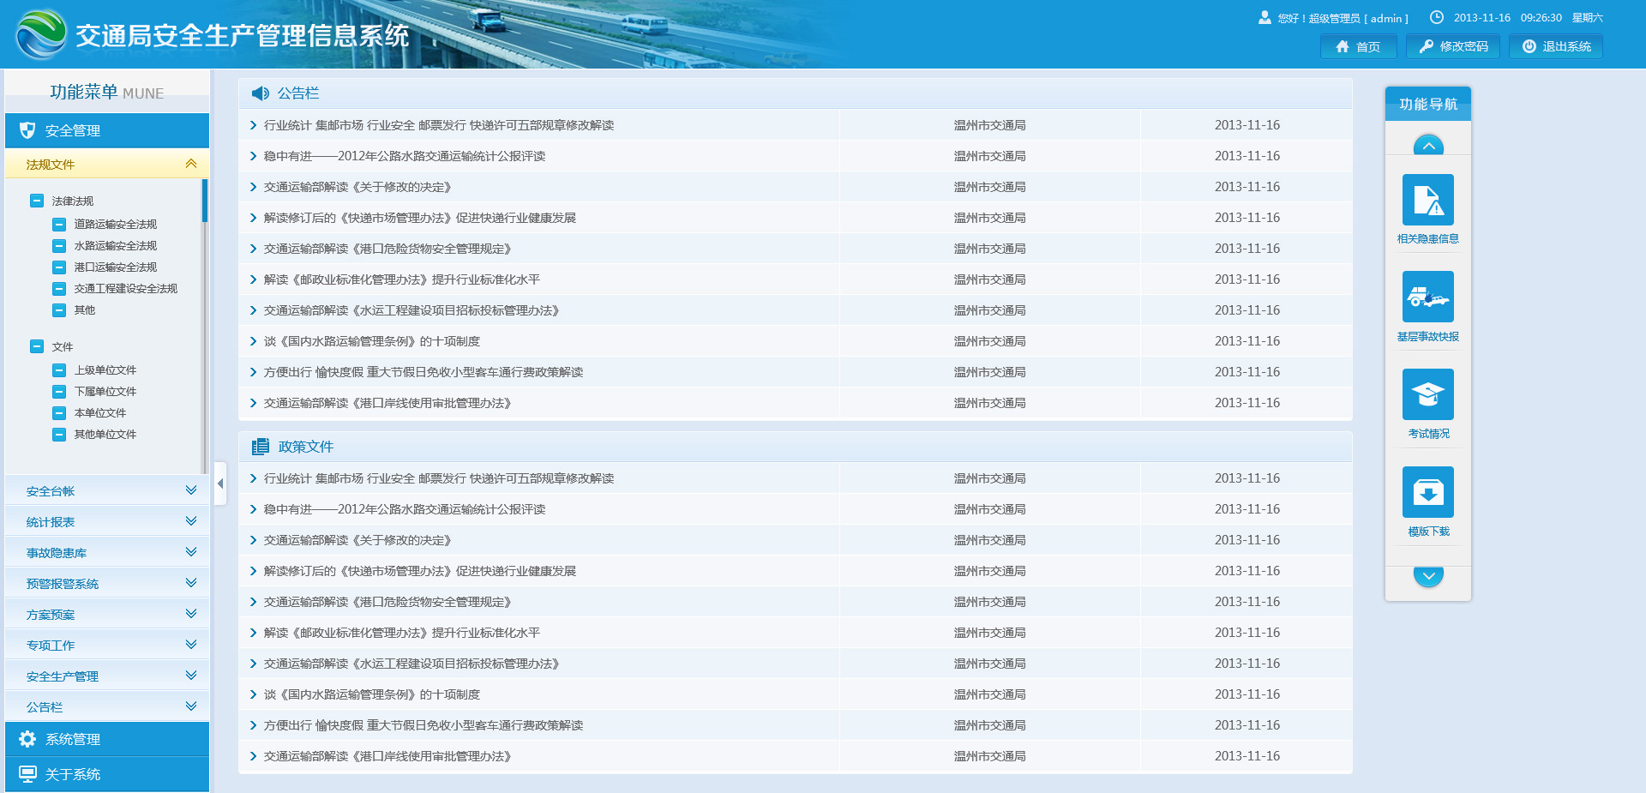Click the system logo at top left
This screenshot has width=1646, height=793.
[40, 34]
